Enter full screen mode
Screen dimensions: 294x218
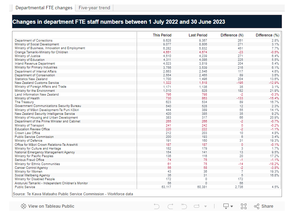(x=244, y=206)
